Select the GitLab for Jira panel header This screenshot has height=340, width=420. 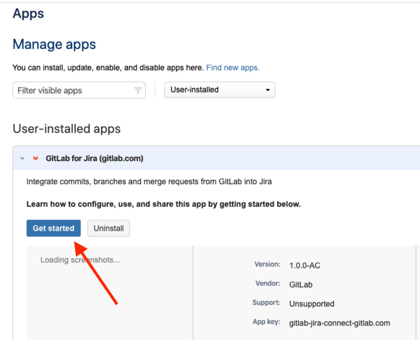94,158
